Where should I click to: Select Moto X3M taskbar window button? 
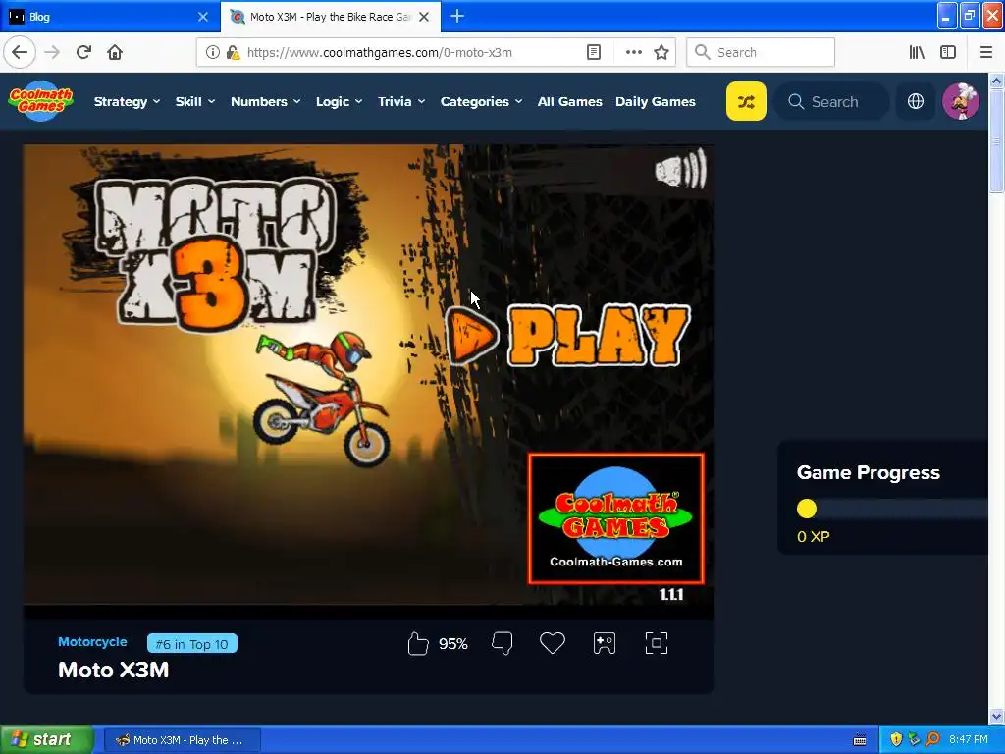(182, 740)
